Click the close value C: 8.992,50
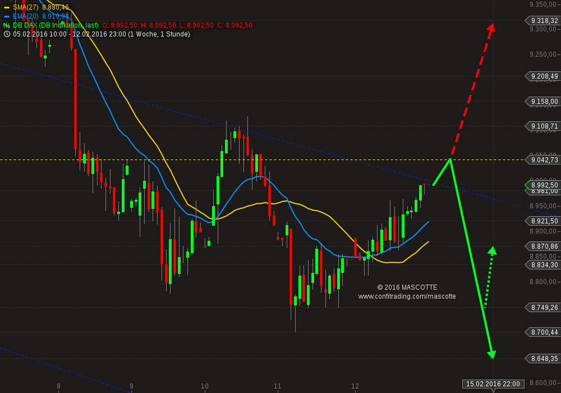 (234, 25)
